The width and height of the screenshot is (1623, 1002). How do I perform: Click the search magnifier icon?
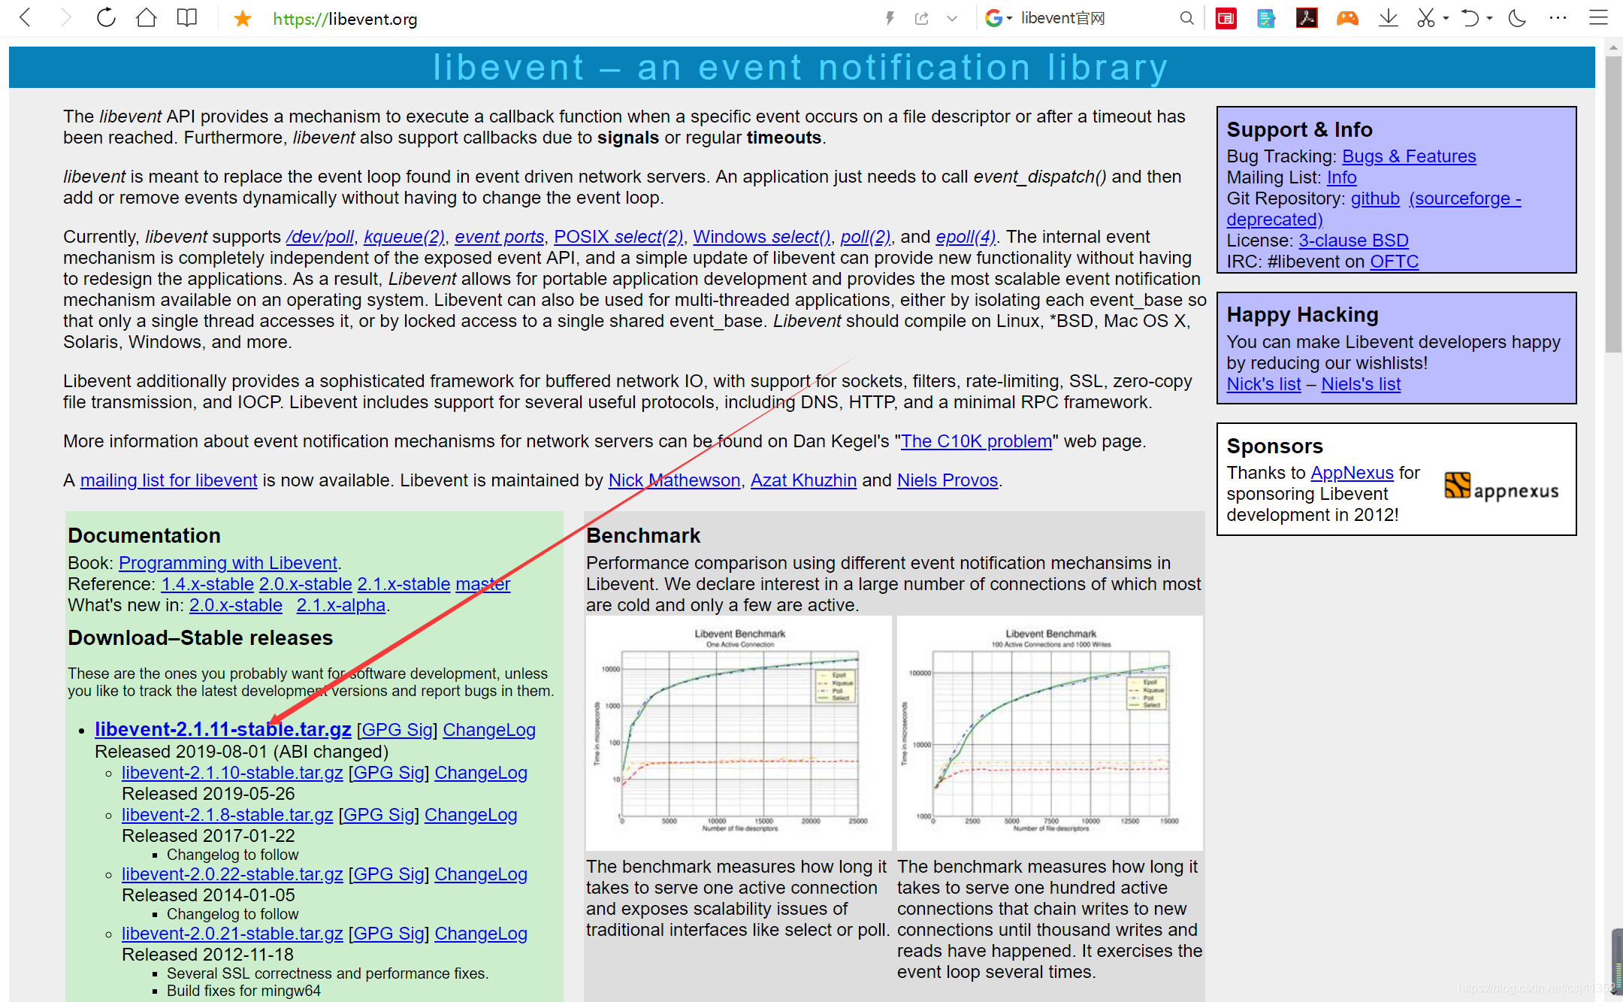pos(1186,18)
